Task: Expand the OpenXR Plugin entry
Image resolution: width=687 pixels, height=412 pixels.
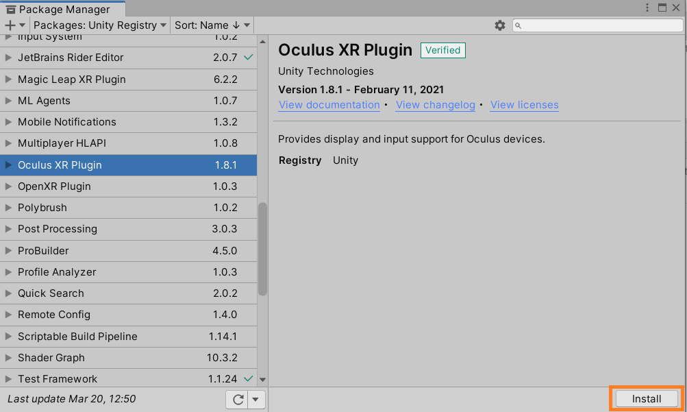Action: (x=10, y=186)
